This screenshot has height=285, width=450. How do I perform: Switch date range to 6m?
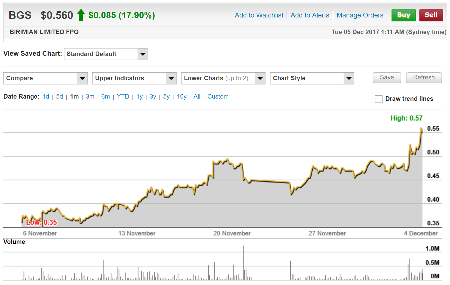click(x=105, y=97)
